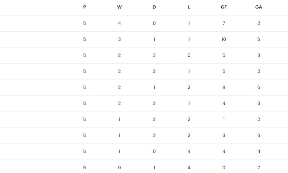This screenshot has height=173, width=288.
Task: Select the L cell showing 0
Action: [x=189, y=55]
